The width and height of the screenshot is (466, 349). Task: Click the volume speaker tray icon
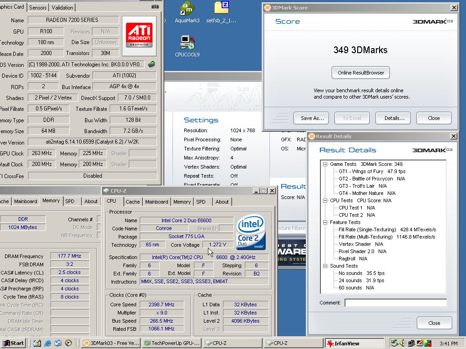pyautogui.click(x=402, y=344)
